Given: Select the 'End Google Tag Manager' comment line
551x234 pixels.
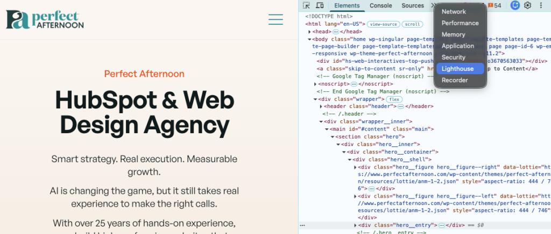Looking at the screenshot, I should (x=383, y=92).
